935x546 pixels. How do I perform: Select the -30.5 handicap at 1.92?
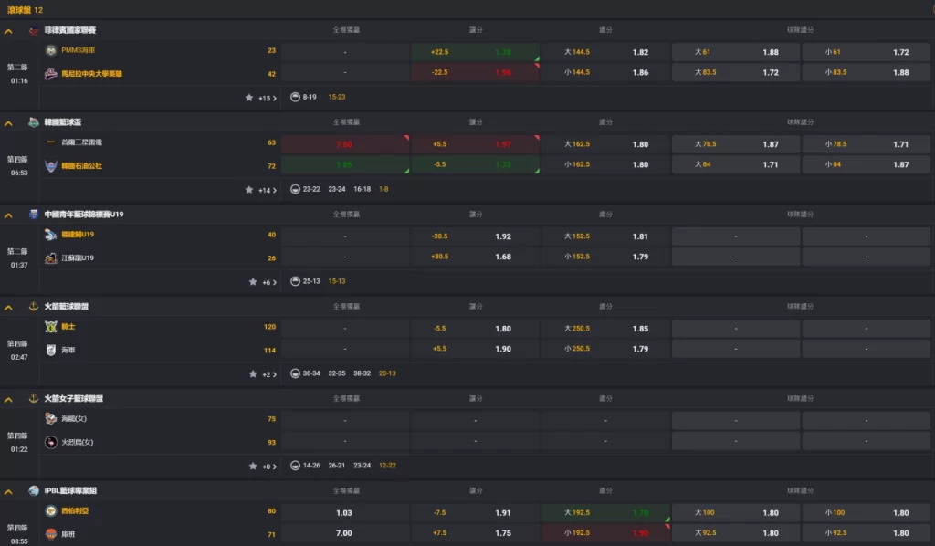pos(475,236)
